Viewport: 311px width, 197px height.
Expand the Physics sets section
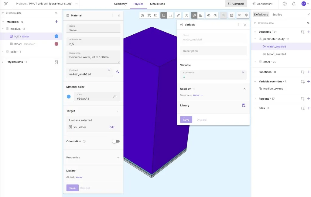(x=3, y=62)
